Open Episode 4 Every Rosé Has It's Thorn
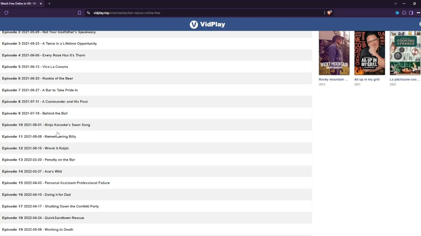The height and width of the screenshot is (236, 421). pos(156,55)
